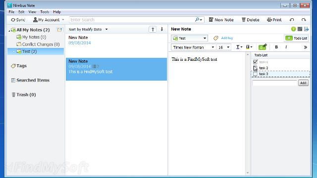Select the note with FindMySoft test preview
Viewport: 317px width, 178px height.
[116, 69]
